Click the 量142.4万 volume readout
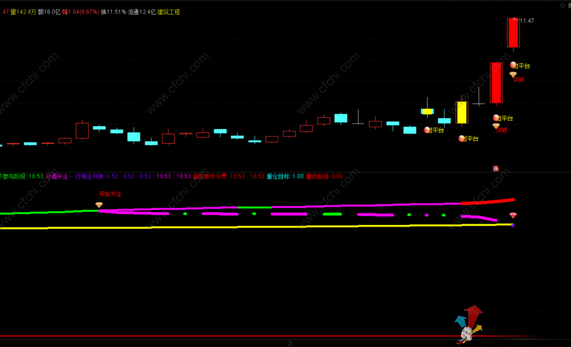 click(23, 12)
